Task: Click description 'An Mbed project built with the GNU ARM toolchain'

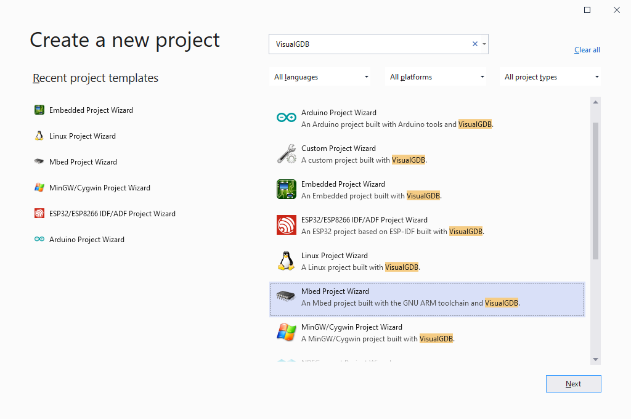Action: click(410, 303)
